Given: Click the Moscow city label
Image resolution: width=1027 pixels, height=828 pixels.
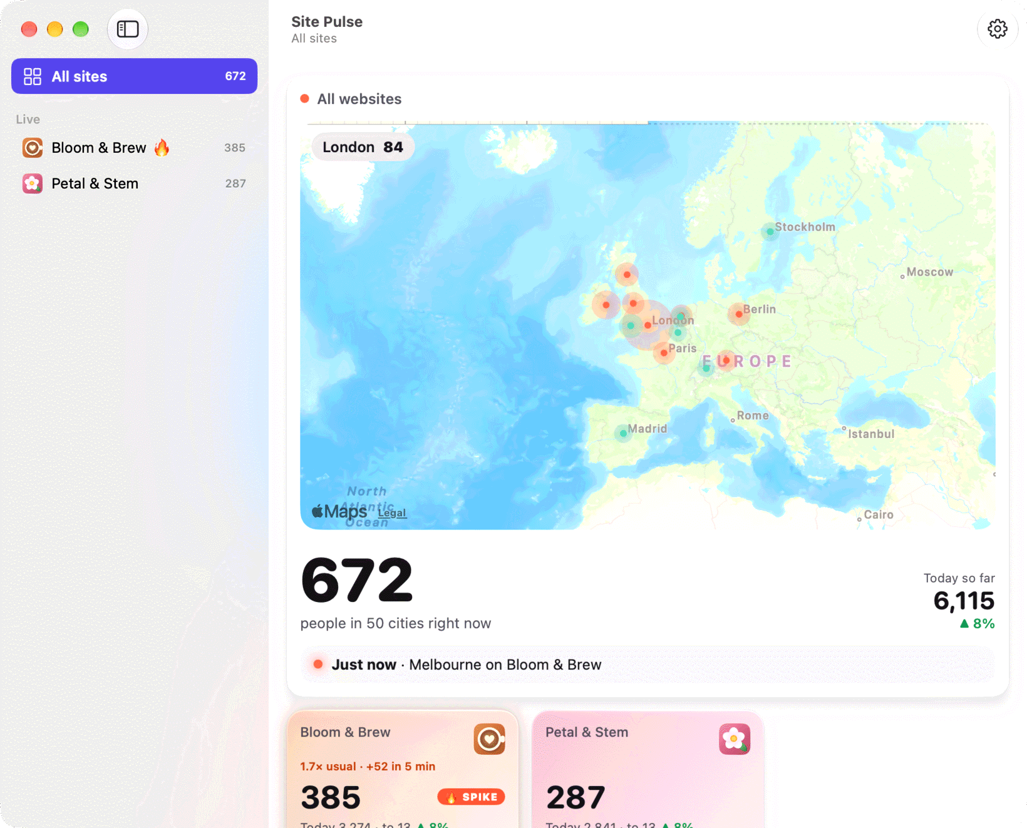Looking at the screenshot, I should pos(930,272).
